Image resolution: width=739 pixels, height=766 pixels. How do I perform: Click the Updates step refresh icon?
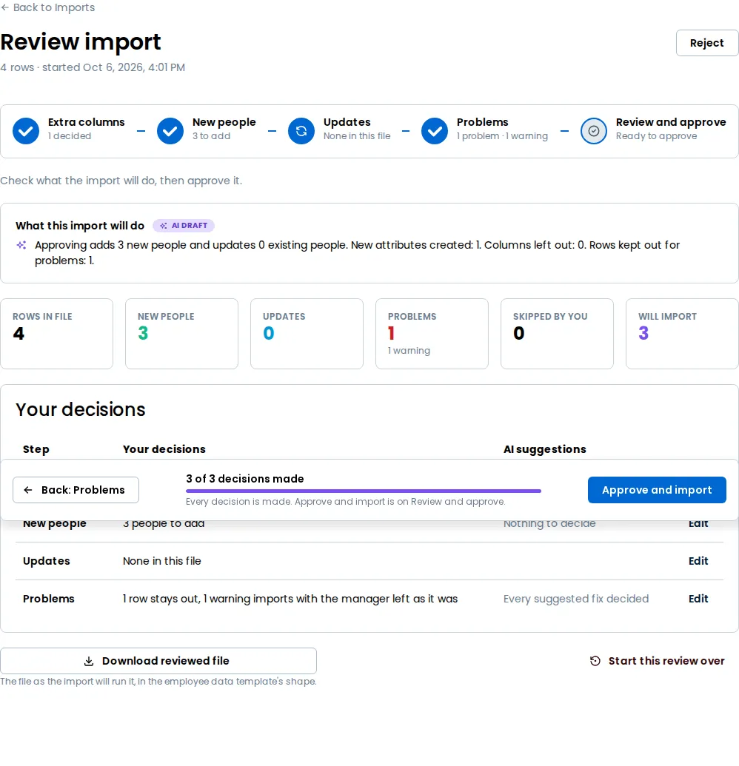click(301, 131)
